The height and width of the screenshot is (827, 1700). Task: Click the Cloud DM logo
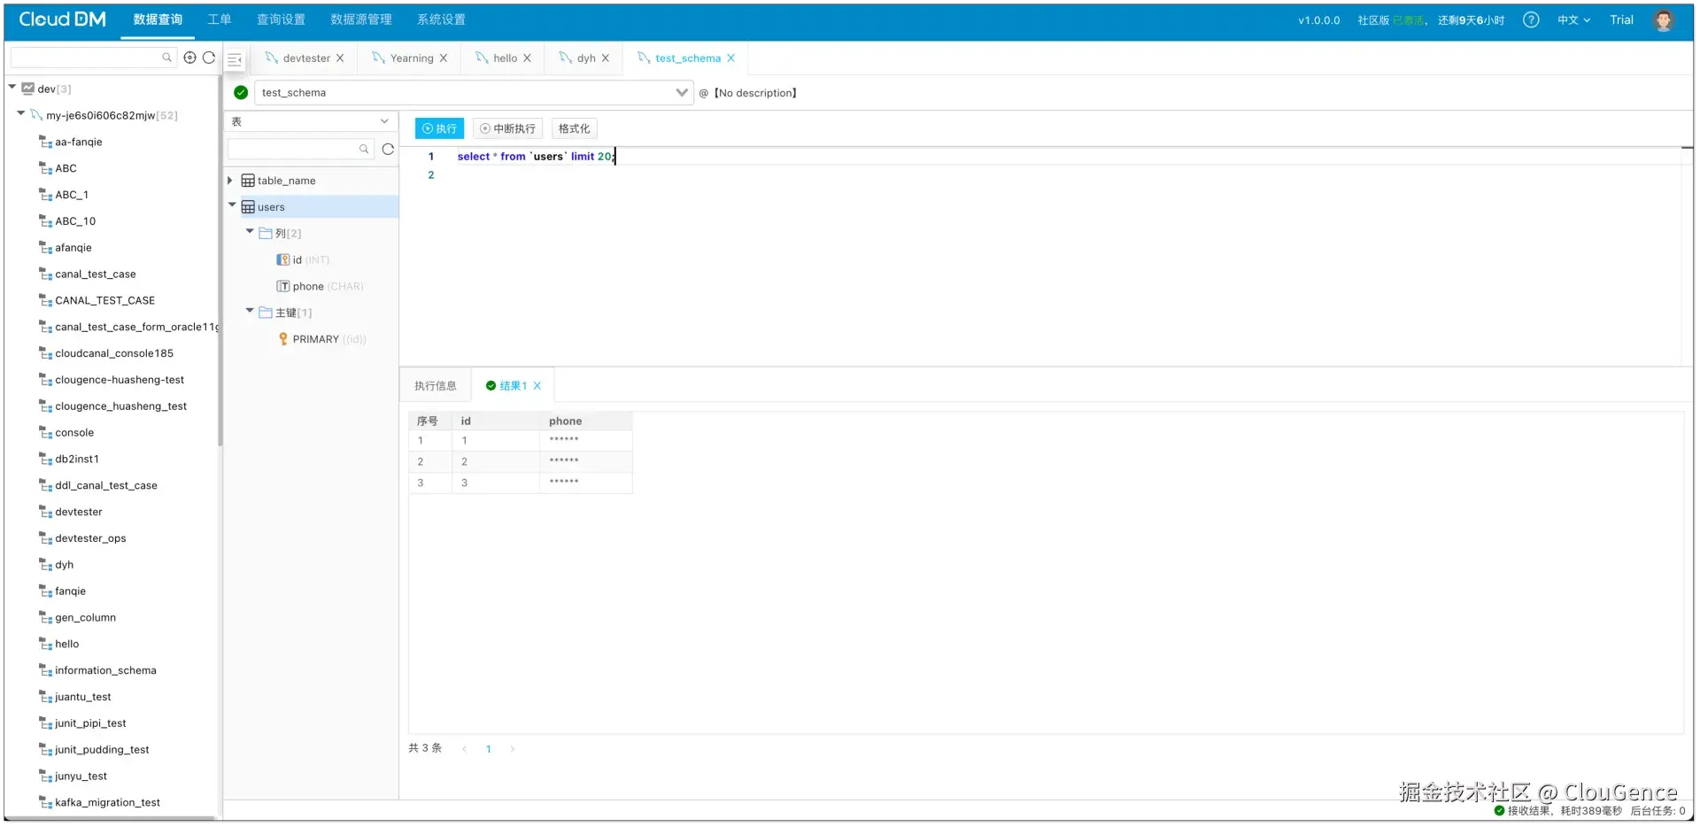62,19
